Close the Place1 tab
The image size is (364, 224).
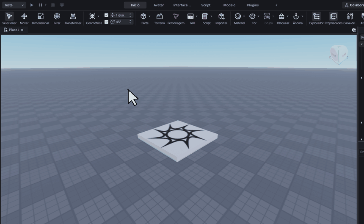pos(22,30)
